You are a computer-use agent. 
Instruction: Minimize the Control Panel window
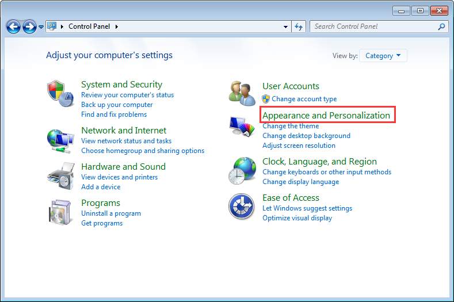point(401,11)
